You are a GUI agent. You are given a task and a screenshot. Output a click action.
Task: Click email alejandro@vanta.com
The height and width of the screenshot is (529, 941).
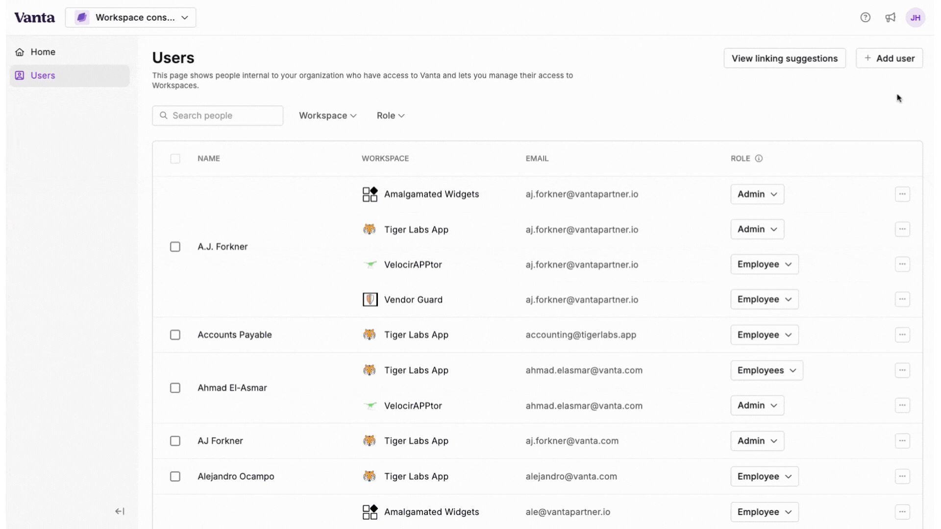(x=571, y=476)
